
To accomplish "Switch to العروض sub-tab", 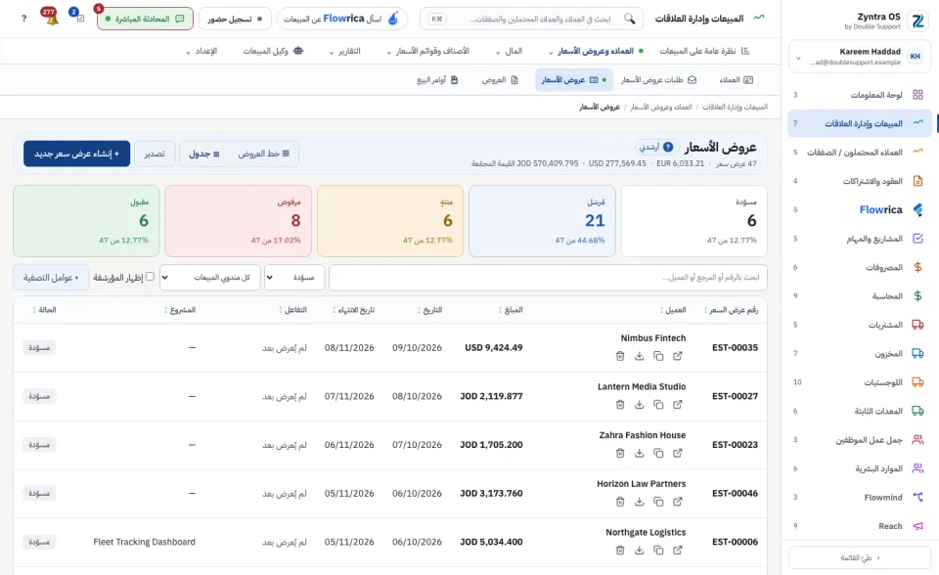I will click(x=500, y=79).
